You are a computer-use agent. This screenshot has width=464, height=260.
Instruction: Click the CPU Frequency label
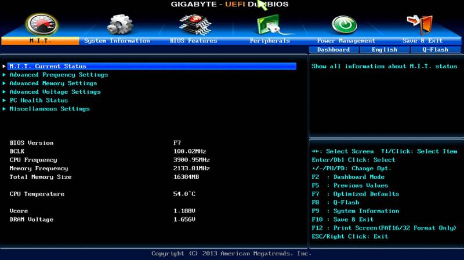point(33,160)
